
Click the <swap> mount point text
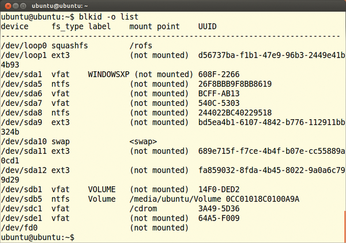(x=143, y=142)
